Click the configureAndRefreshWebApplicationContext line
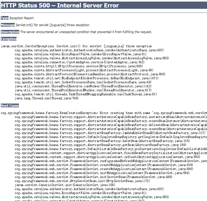This screenshot has height=201, width=207. point(111,161)
